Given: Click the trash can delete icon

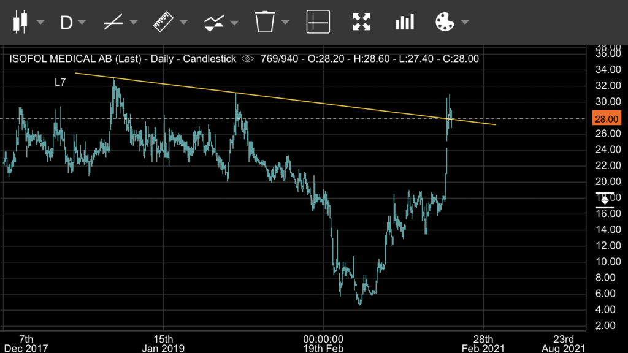Looking at the screenshot, I should tap(265, 22).
